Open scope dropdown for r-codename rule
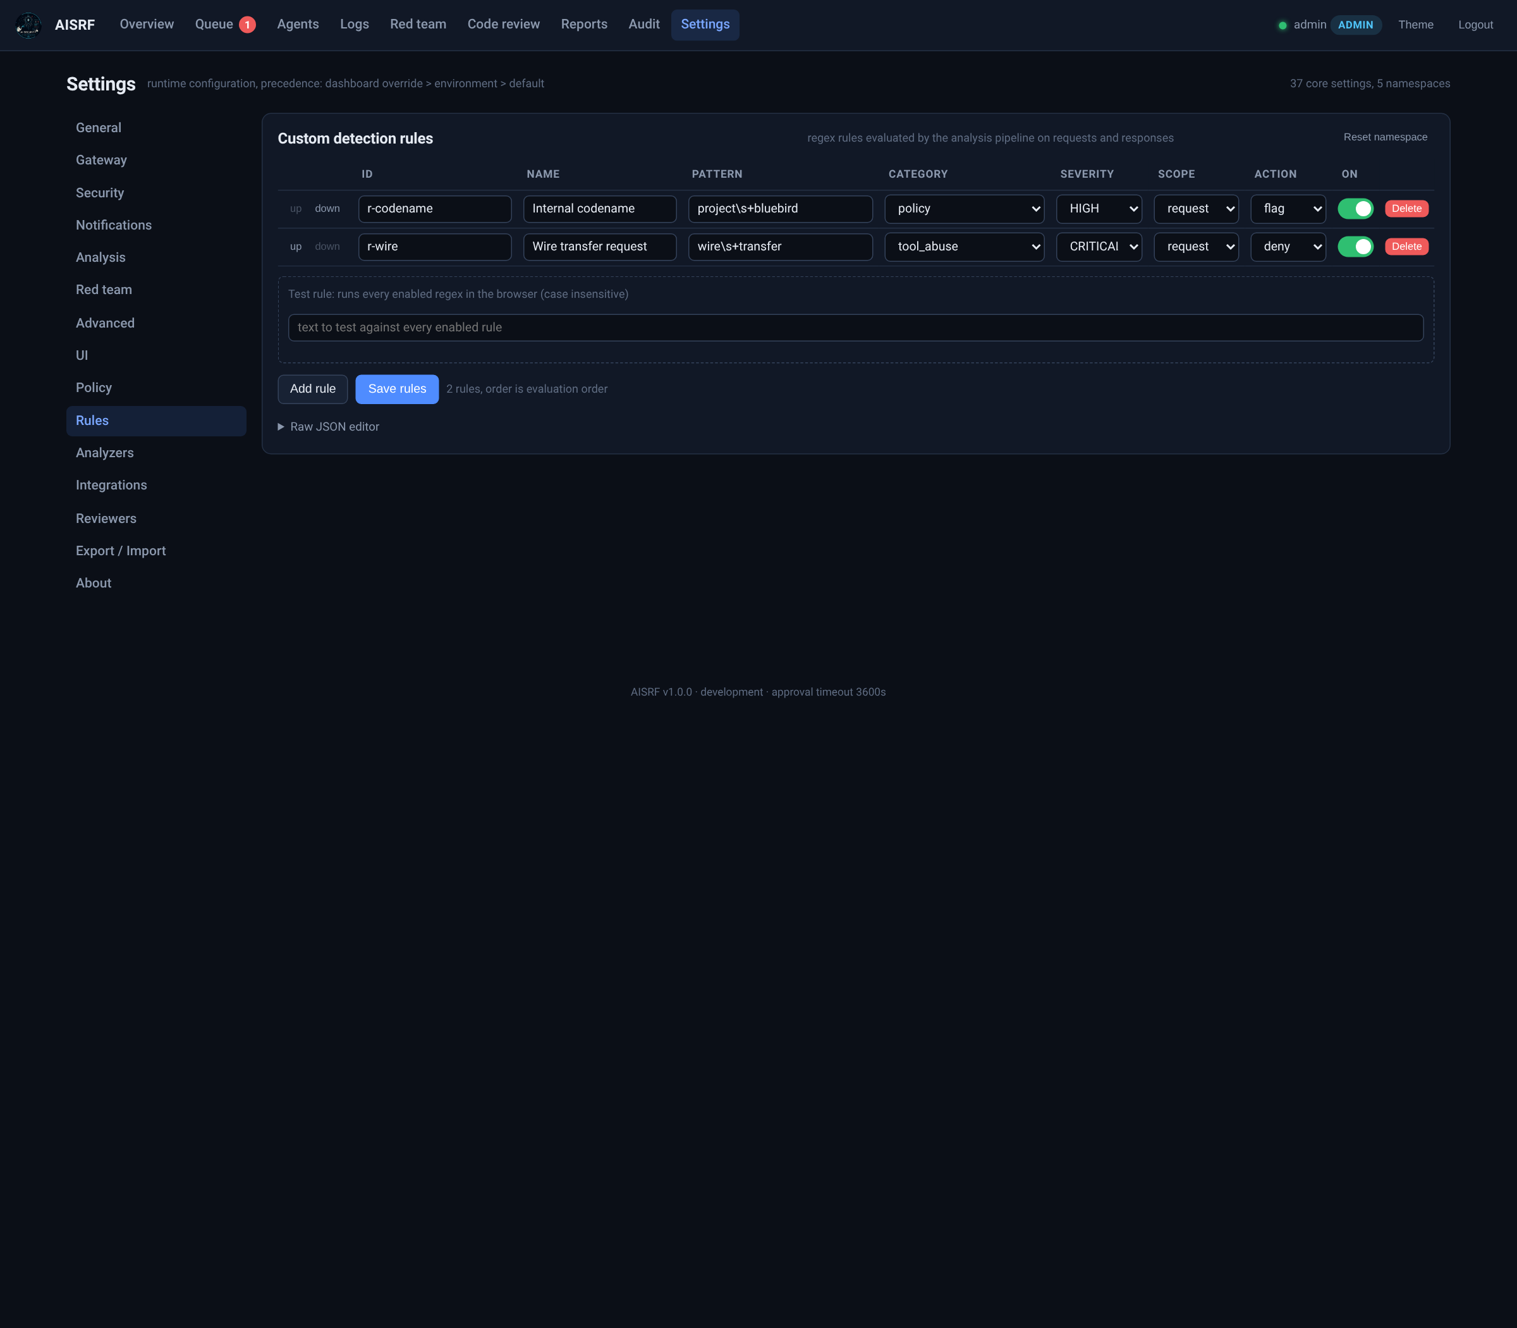This screenshot has width=1517, height=1328. (1195, 209)
